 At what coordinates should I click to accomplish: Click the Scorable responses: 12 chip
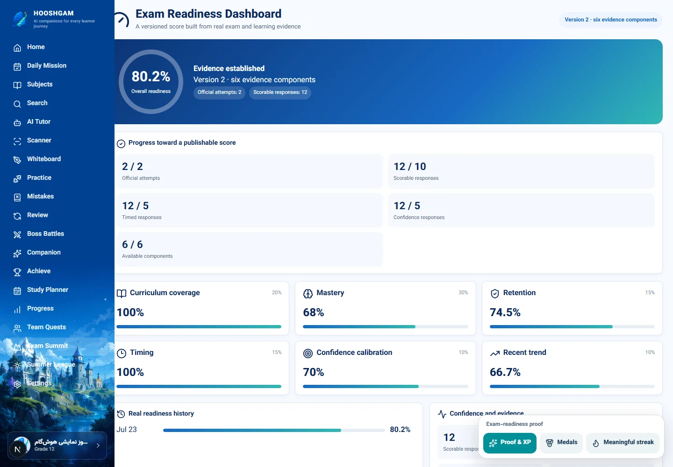click(x=280, y=92)
